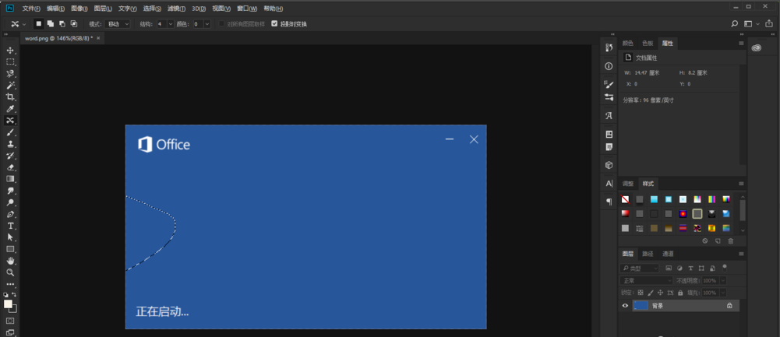Click the 背景 layer thumbnail
The image size is (780, 337).
coord(641,306)
